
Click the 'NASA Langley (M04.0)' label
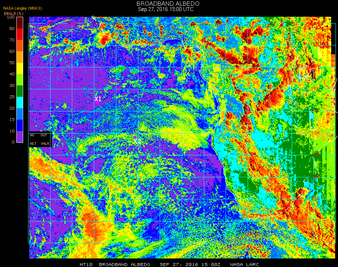(x=22, y=9)
